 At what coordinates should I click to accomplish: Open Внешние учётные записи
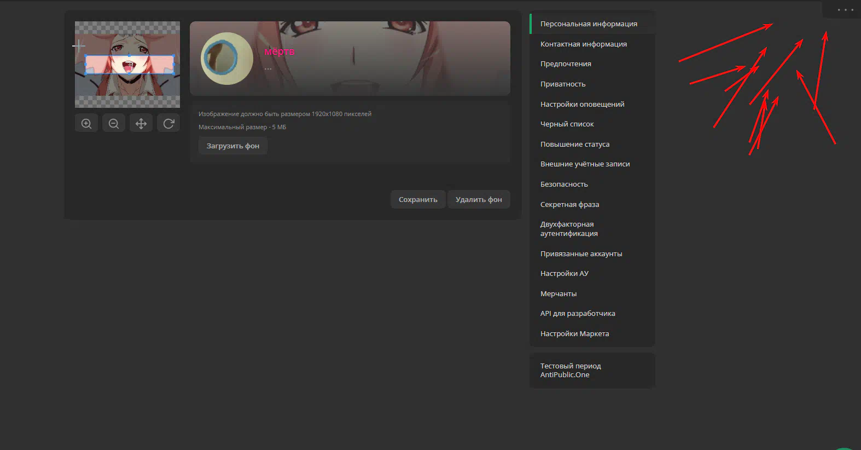click(592, 164)
